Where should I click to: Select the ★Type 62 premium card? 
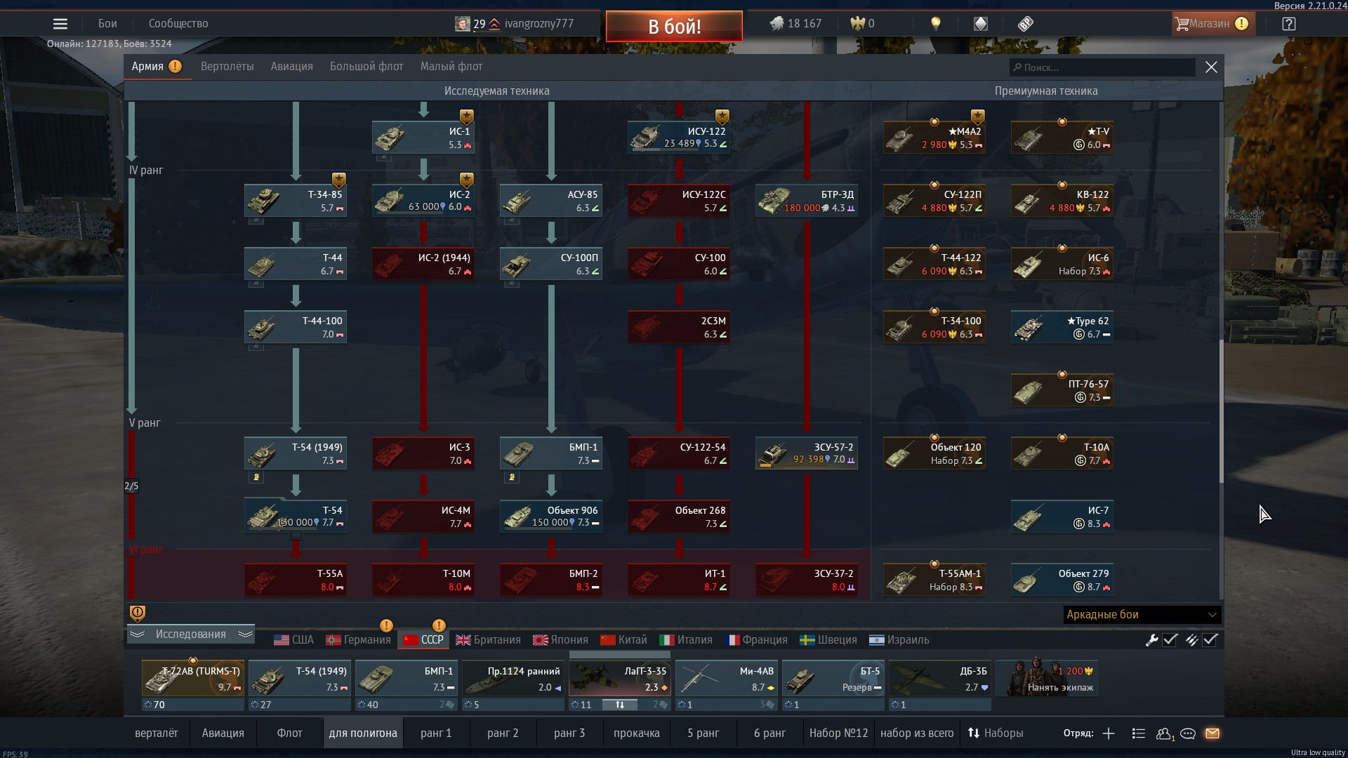[1062, 327]
